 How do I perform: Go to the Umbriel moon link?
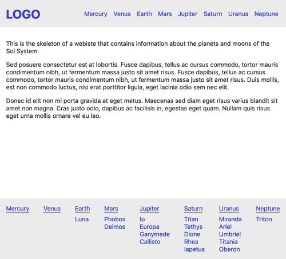point(230,234)
